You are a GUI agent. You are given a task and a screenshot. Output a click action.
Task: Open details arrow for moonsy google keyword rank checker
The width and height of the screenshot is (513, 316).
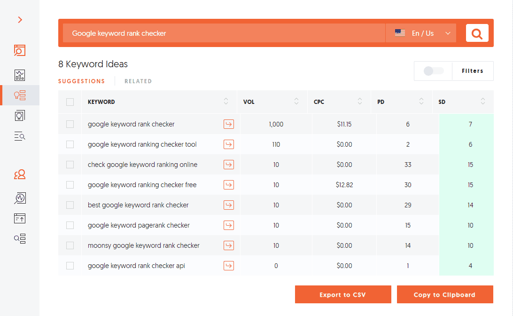click(x=229, y=245)
